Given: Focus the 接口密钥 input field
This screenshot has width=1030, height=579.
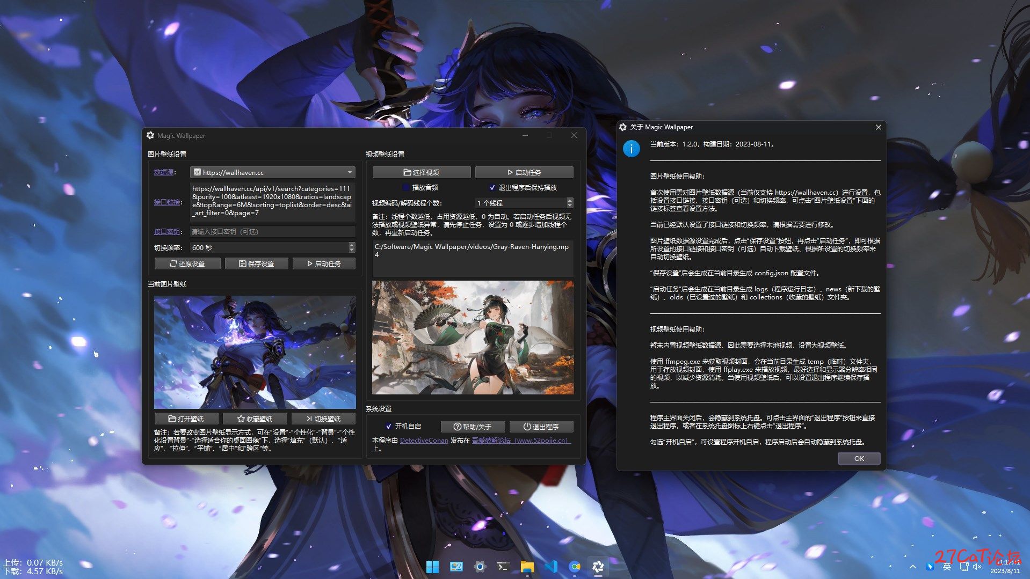Looking at the screenshot, I should click(x=273, y=231).
